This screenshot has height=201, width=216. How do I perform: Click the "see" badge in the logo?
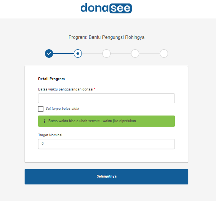click(121, 8)
